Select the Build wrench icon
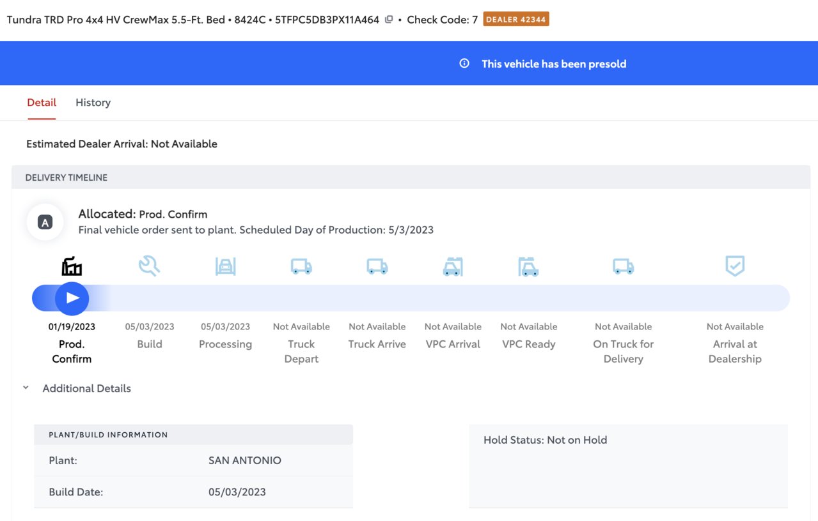The image size is (818, 521). [149, 266]
